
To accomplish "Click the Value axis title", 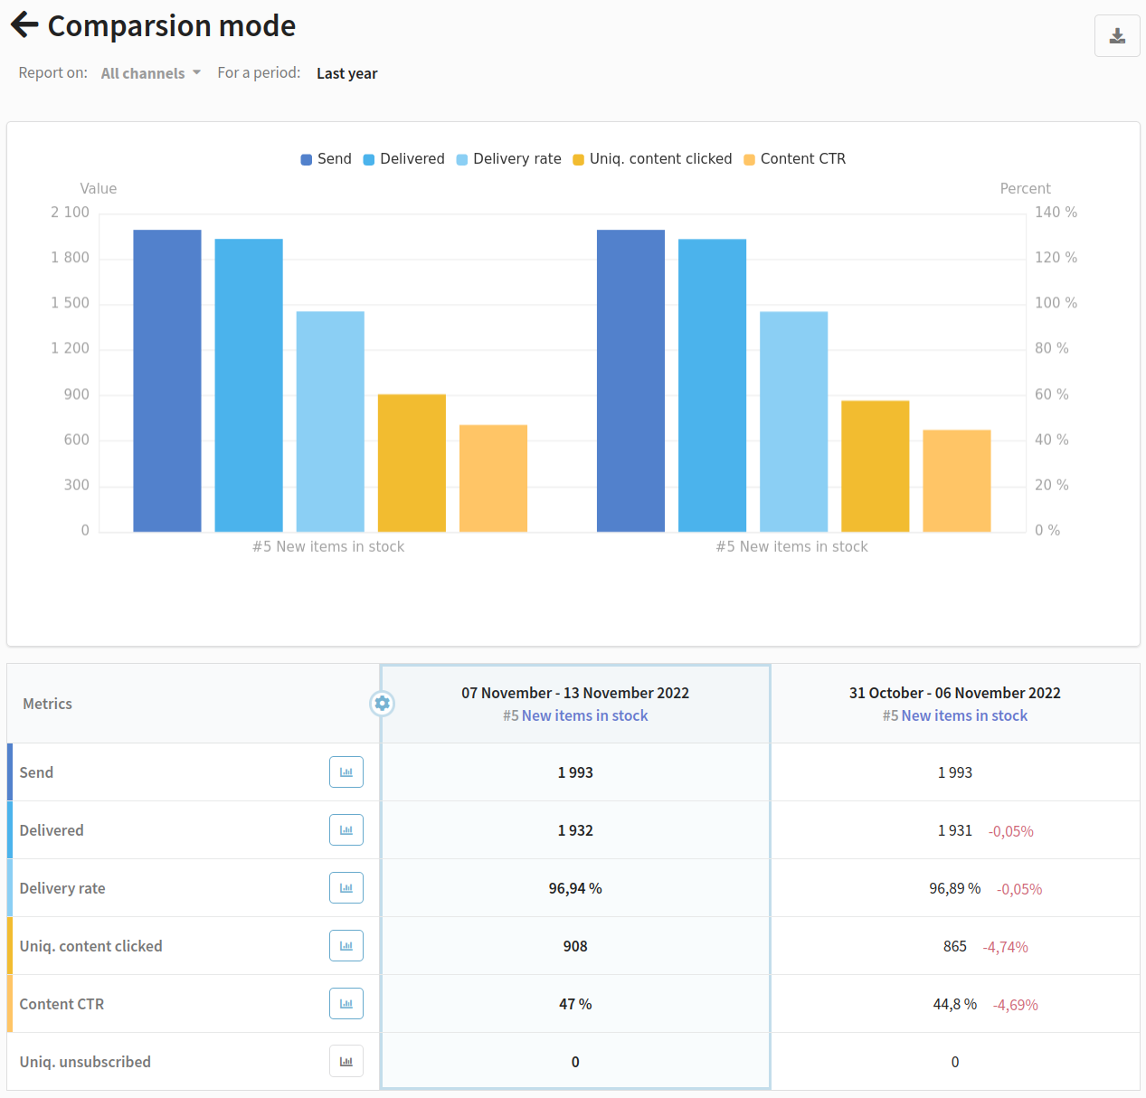I will click(99, 188).
